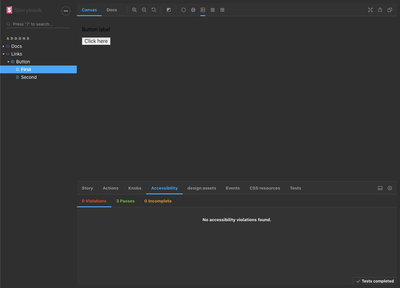Click the Docs folder icon
Screen dimensions: 400x288
[x=8, y=46]
